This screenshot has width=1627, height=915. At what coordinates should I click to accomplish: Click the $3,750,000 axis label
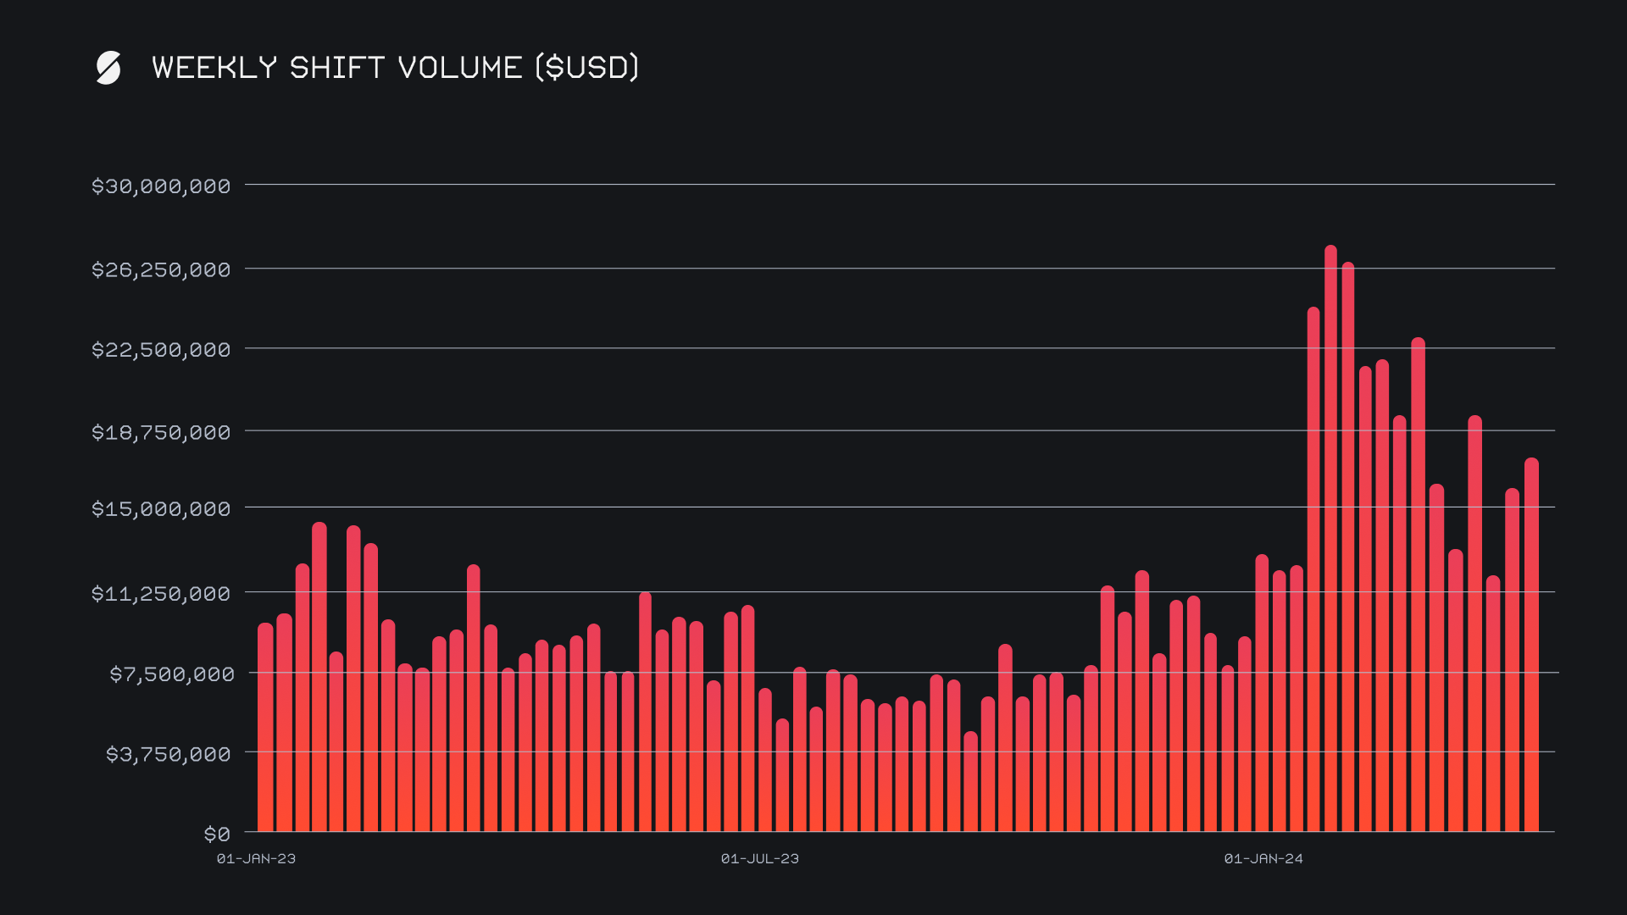168,754
